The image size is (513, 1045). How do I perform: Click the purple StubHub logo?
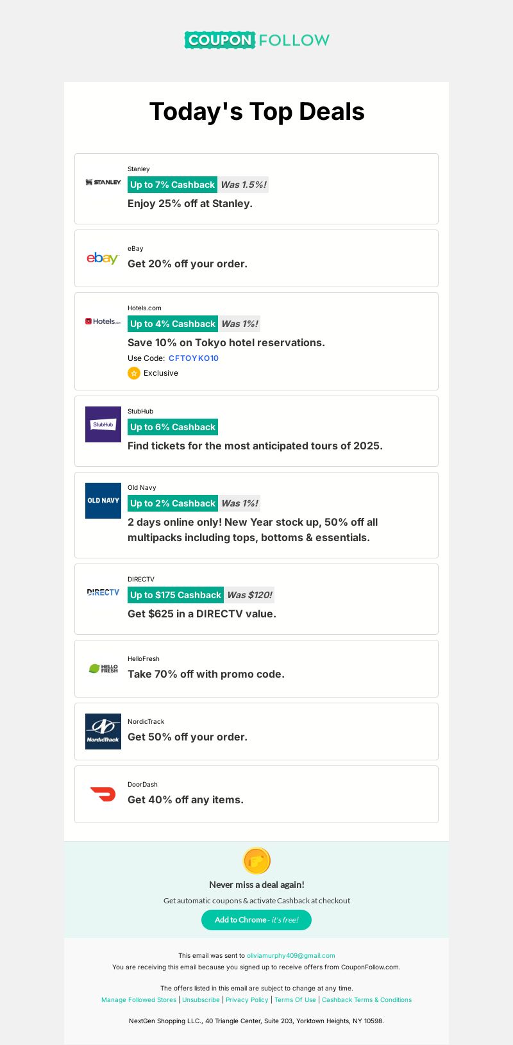point(103,424)
